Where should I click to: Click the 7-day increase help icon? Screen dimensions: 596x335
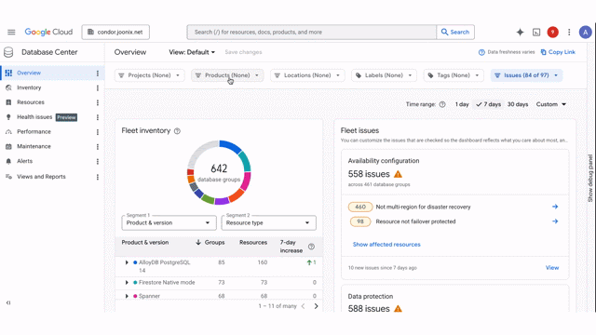pos(311,247)
